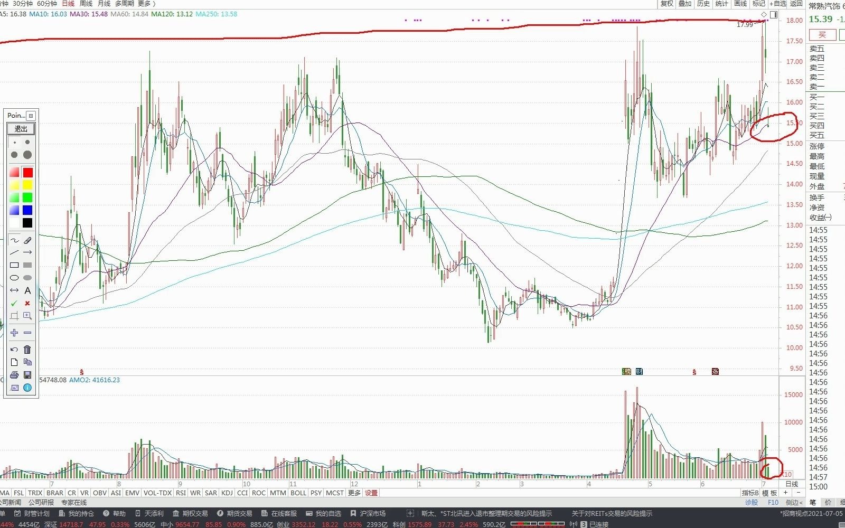Select the outlined rectangle tool
Screen dimensions: 845x528
pyautogui.click(x=14, y=265)
